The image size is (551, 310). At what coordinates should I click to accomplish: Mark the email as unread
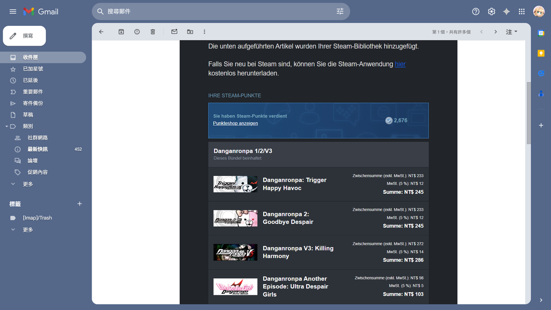pos(174,32)
